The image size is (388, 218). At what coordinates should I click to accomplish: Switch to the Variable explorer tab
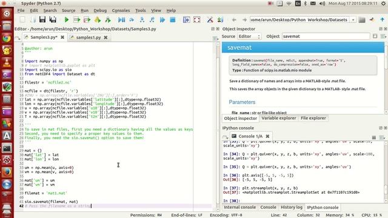click(x=279, y=118)
